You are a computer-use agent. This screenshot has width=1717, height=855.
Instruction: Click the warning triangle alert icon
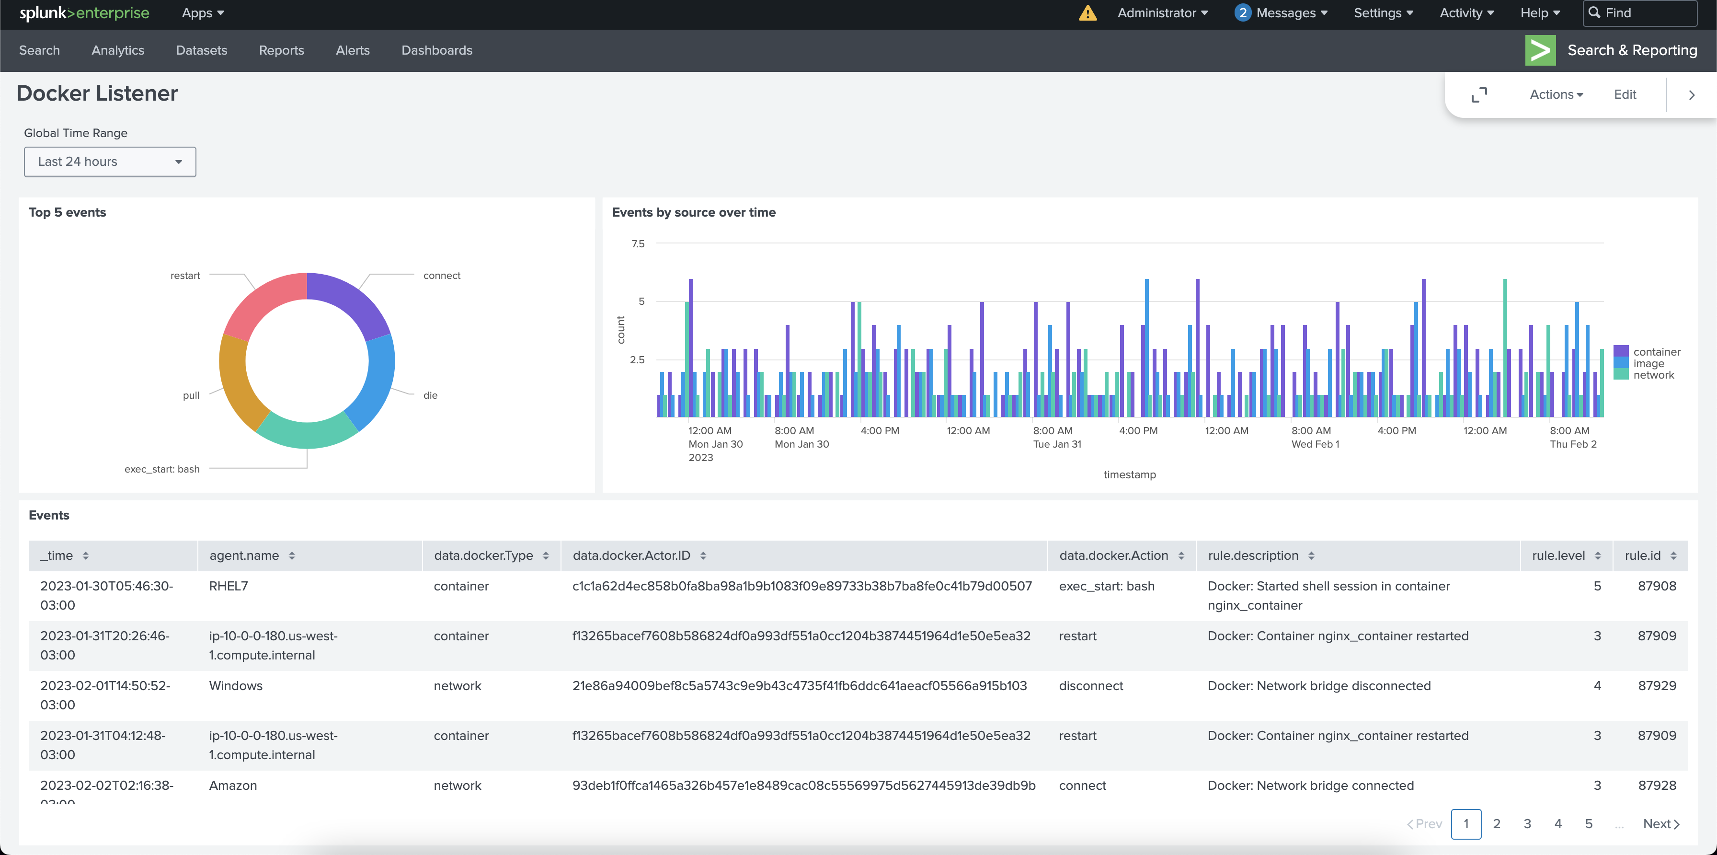[x=1087, y=12]
